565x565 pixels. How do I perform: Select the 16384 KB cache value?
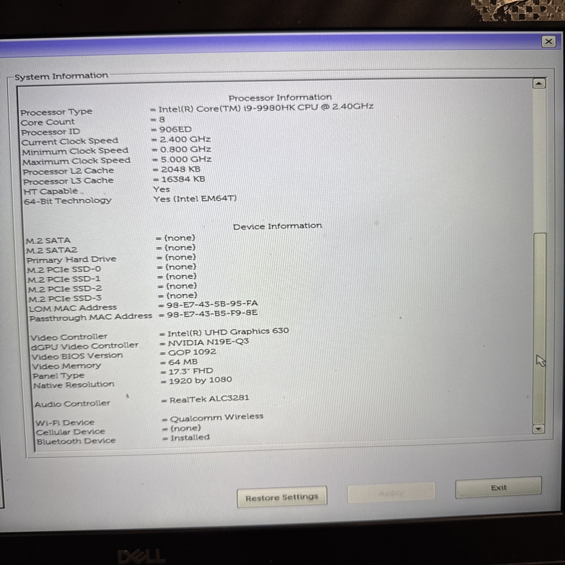tap(183, 179)
